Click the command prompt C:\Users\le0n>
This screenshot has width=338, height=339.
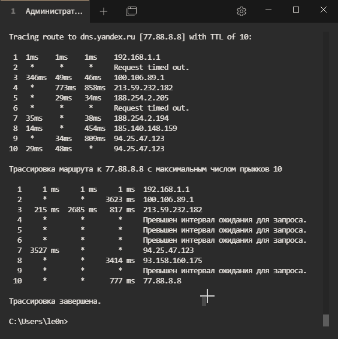[38, 322]
